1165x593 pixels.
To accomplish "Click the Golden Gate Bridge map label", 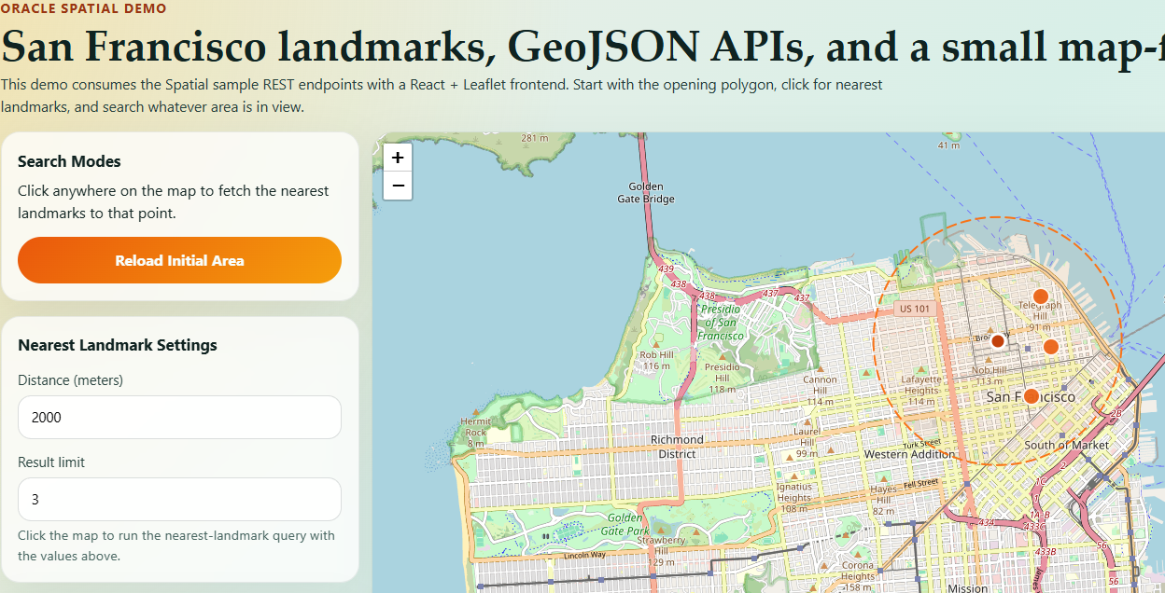I will coord(645,193).
